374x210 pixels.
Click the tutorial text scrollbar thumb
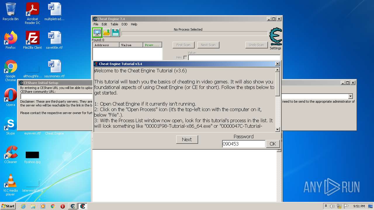278,84
